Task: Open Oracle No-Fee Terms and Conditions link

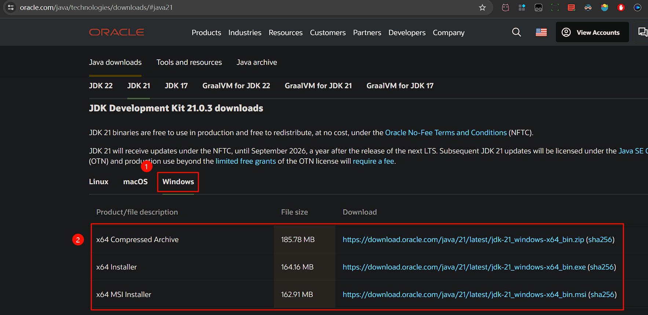Action: point(446,133)
